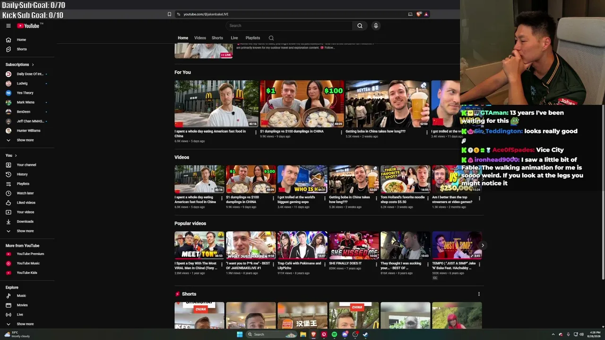Switch to the channel Live tab
605x340 pixels.
tap(234, 38)
